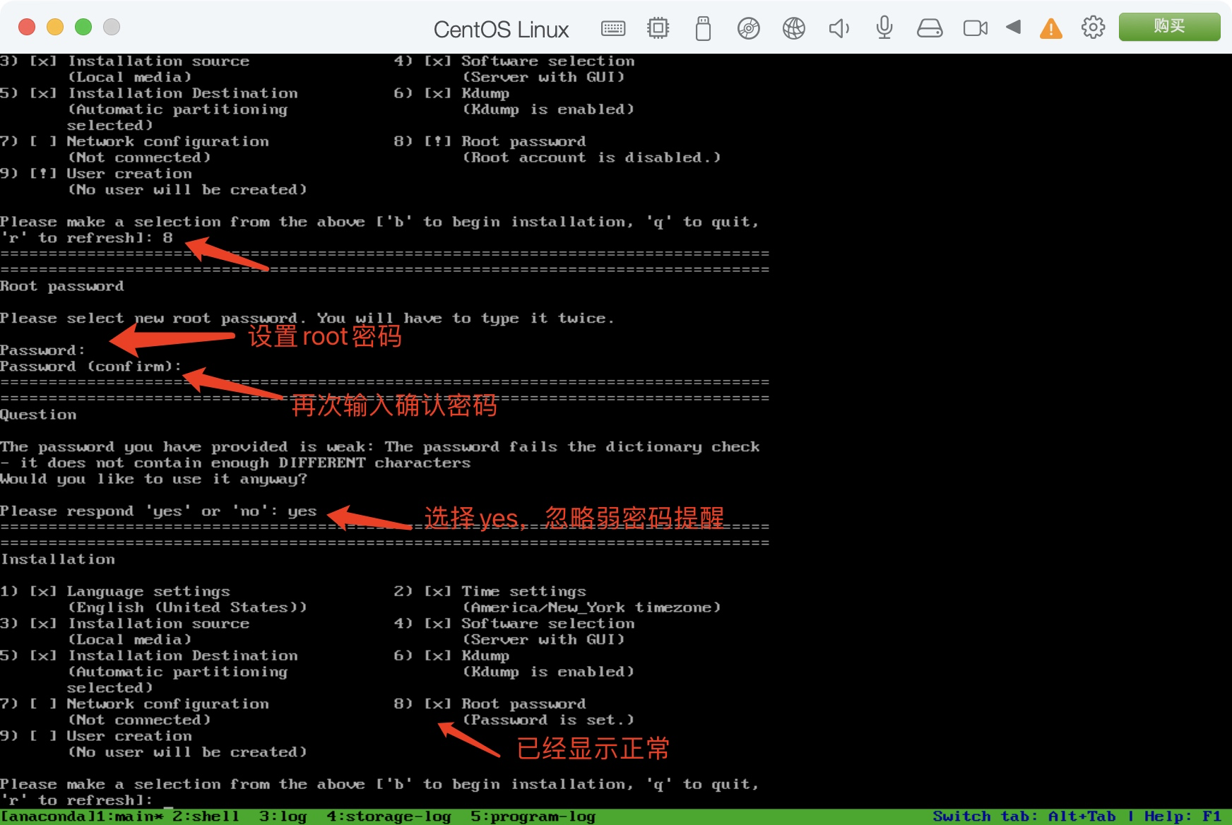Screen dimensions: 1232x825
Task: Open the keyboard icon in toolbar
Action: (612, 28)
